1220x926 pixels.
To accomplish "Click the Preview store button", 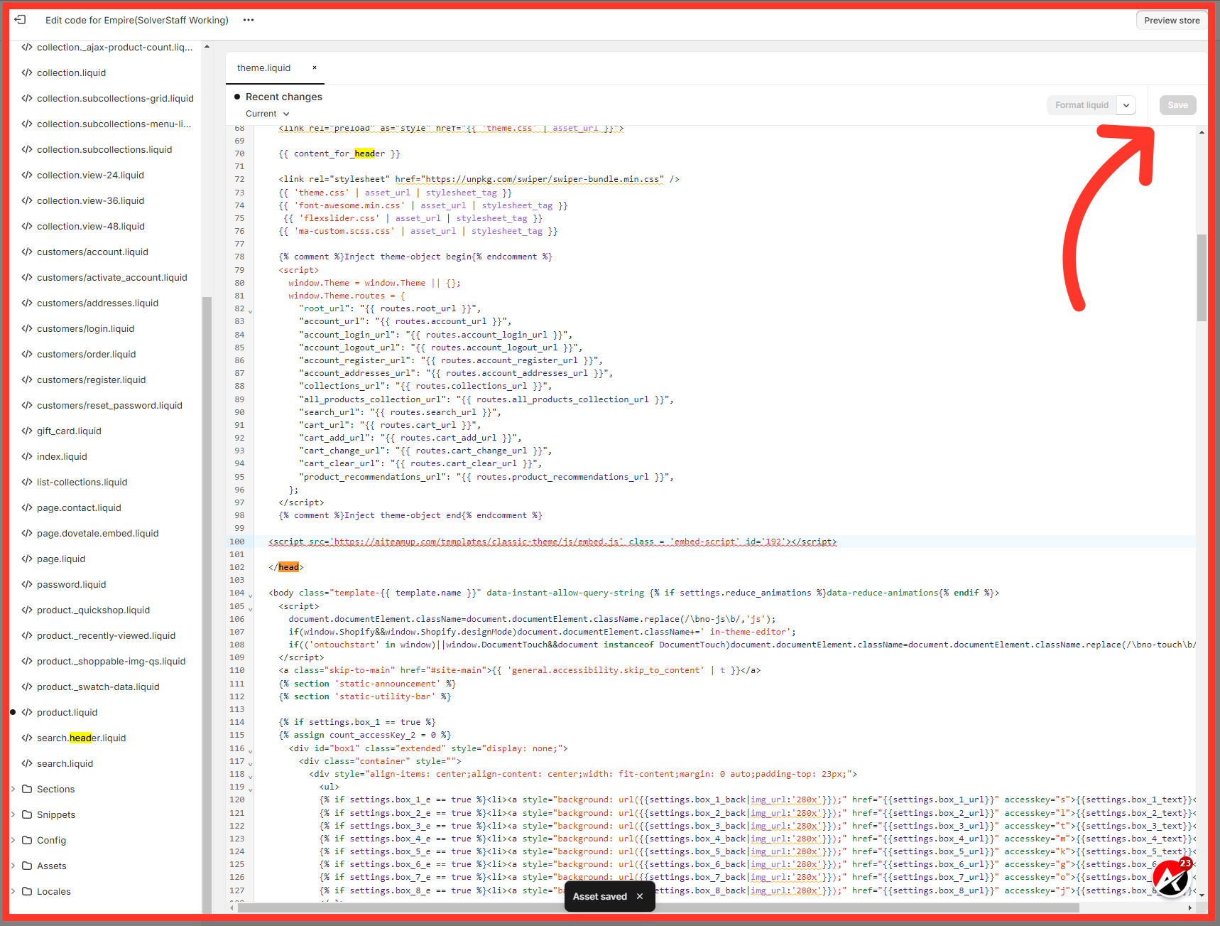I will 1171,21.
